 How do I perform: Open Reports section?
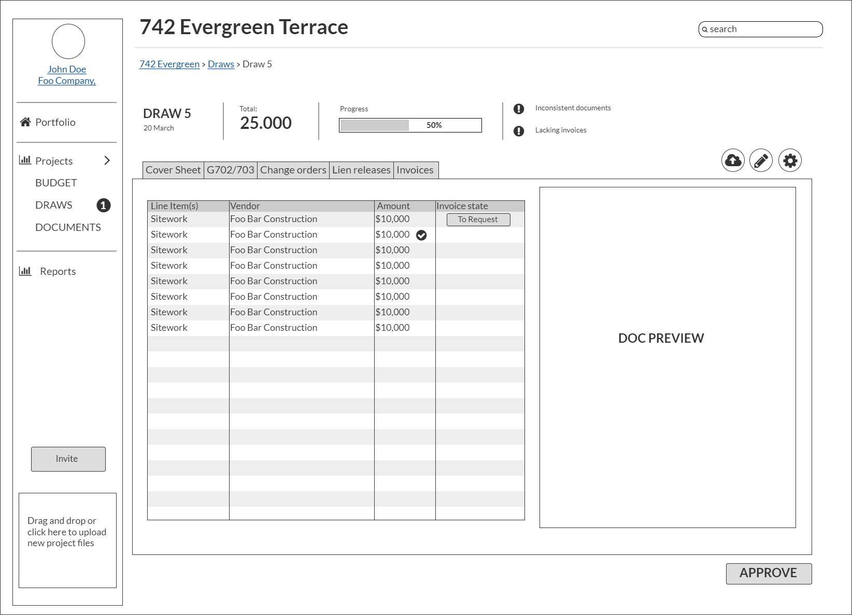58,271
